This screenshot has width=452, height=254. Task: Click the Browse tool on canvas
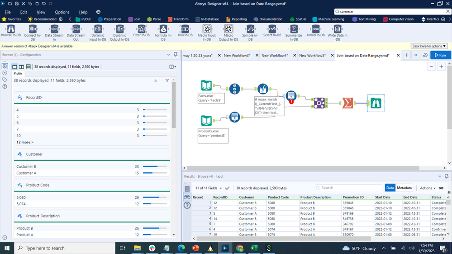pos(376,103)
